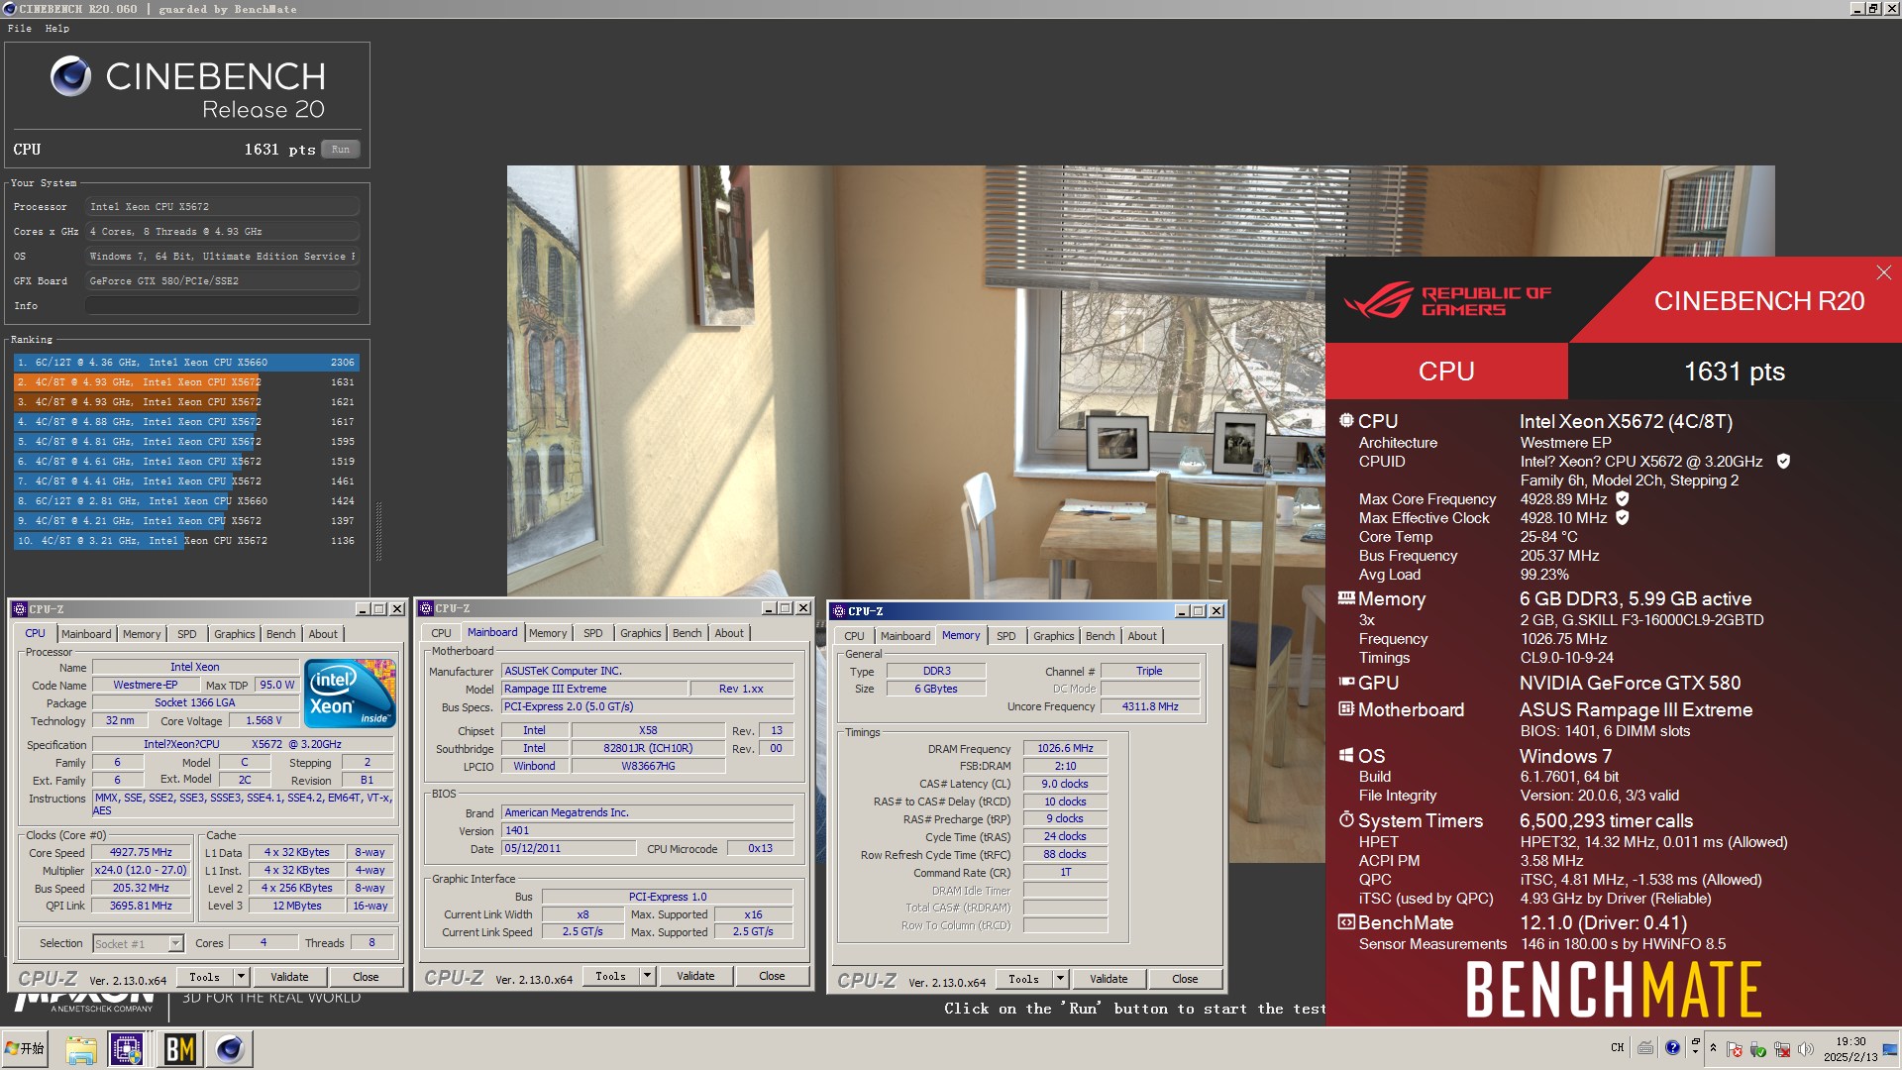Click the on-screen keyboard tray icon
The image size is (1902, 1070).
click(x=1645, y=1047)
